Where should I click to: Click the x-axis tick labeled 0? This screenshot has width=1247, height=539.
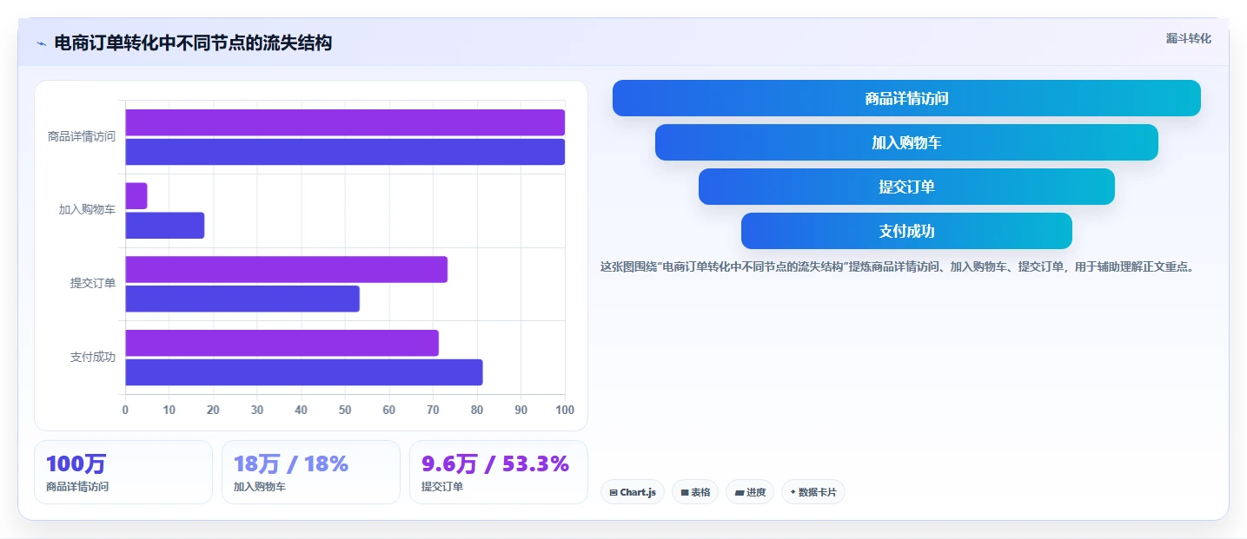click(x=125, y=410)
